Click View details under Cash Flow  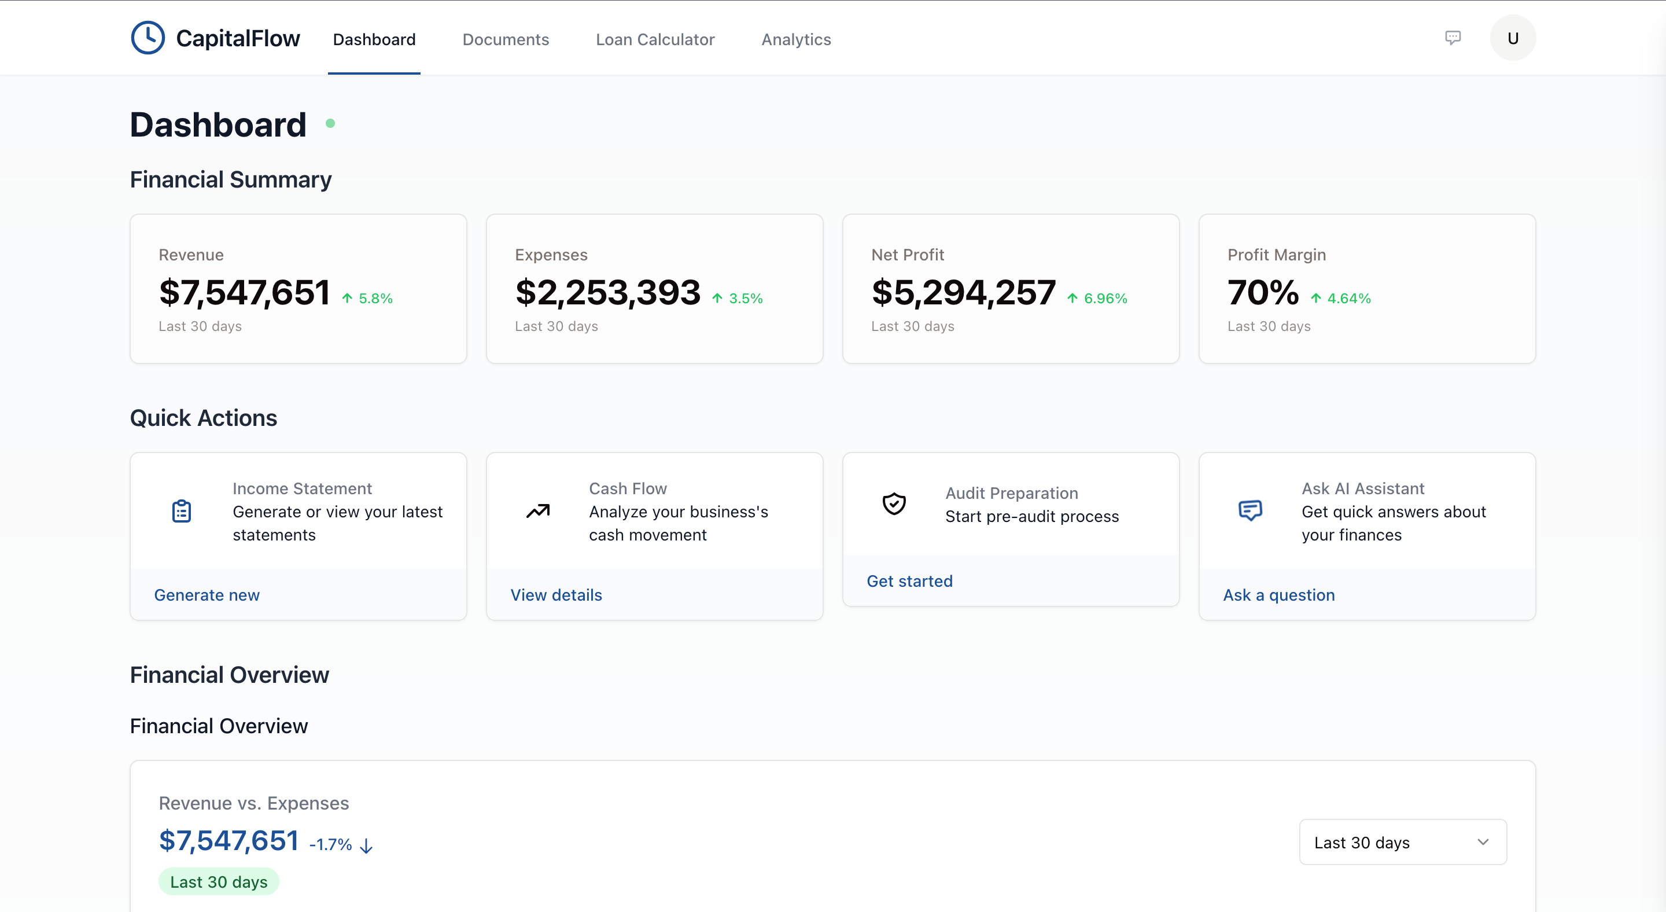click(x=555, y=594)
